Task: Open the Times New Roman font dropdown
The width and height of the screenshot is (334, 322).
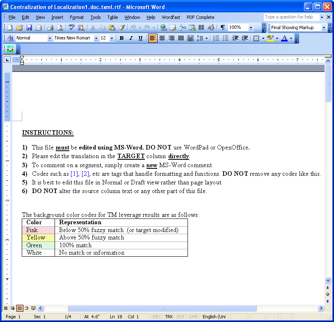Action: coord(96,38)
